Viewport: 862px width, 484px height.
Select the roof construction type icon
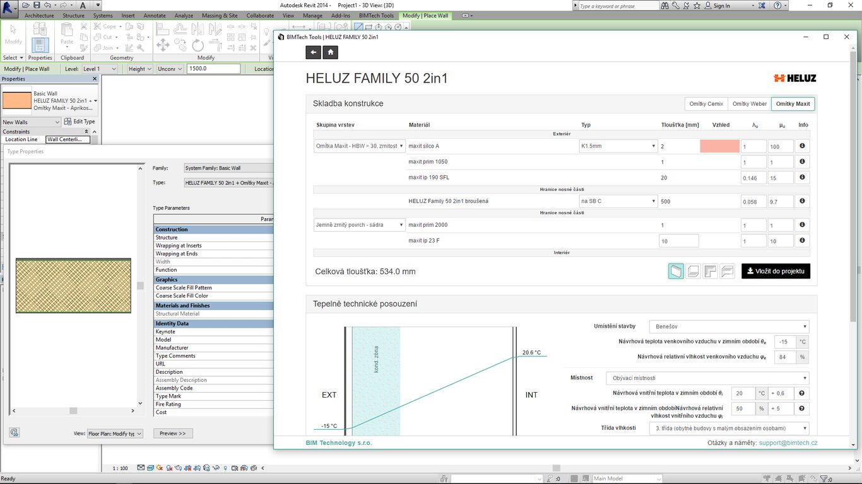(x=727, y=271)
